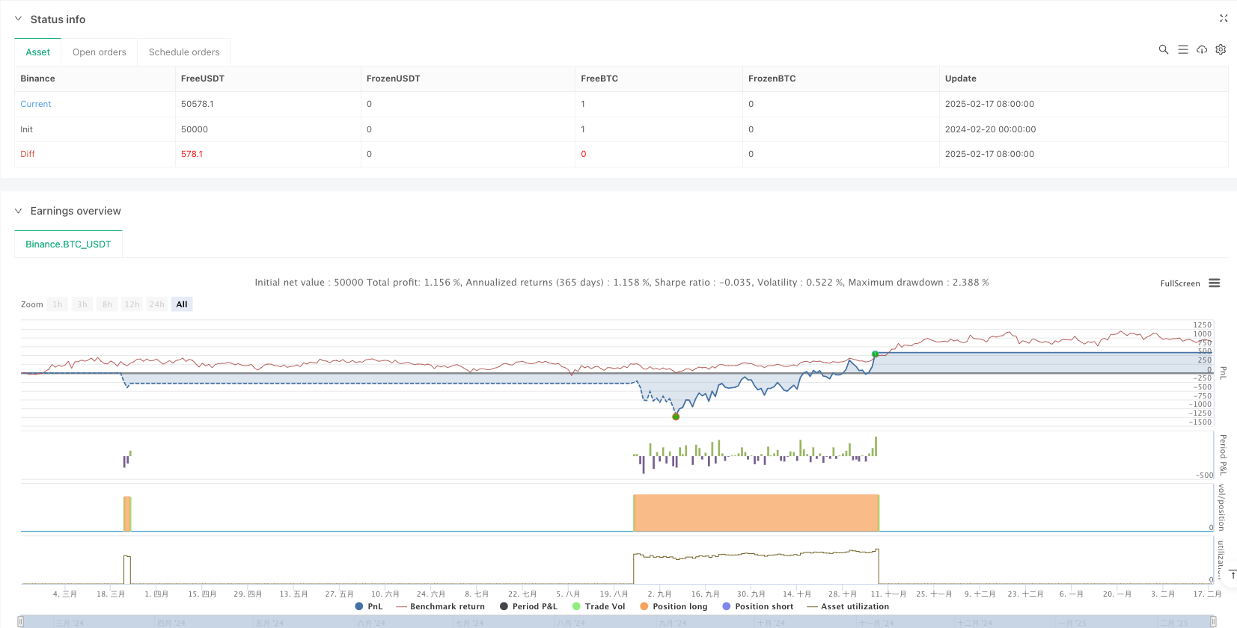Toggle the PnL series in legend
Image resolution: width=1237 pixels, height=628 pixels.
[x=369, y=606]
